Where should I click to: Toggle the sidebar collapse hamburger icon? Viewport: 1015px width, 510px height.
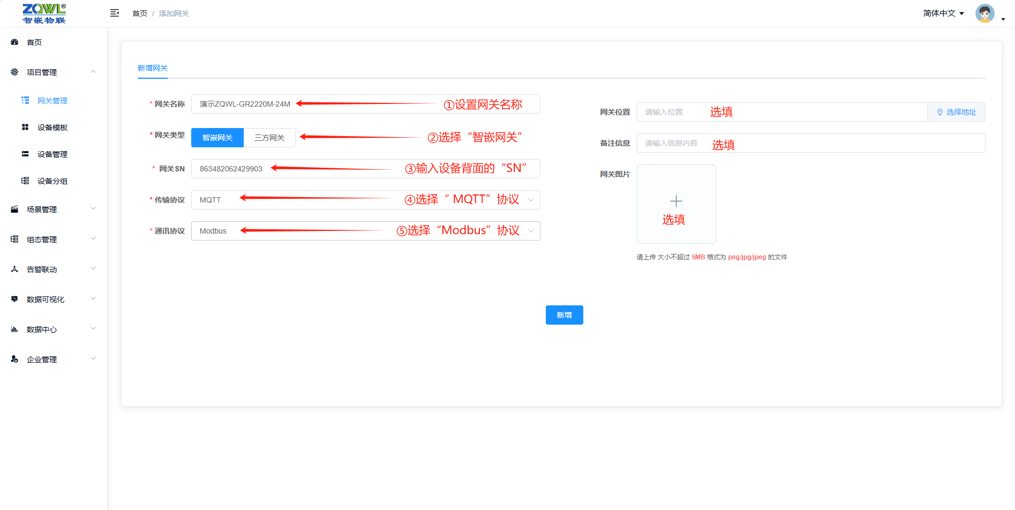pyautogui.click(x=115, y=13)
